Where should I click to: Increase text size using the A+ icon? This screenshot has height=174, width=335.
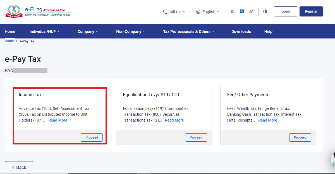(x=251, y=11)
